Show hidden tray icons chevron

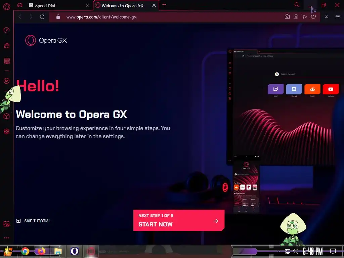[x=279, y=251]
